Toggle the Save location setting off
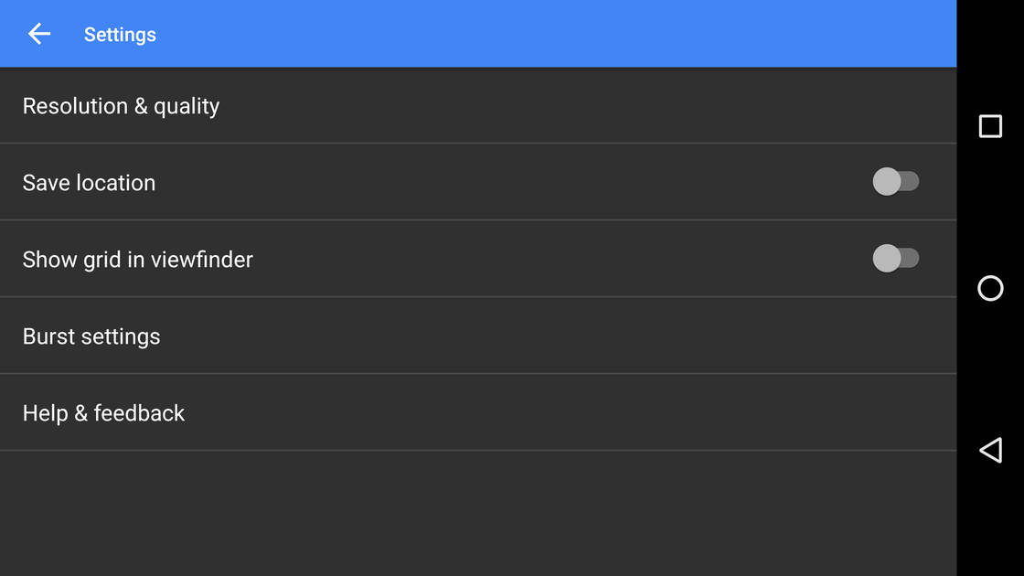 coord(898,181)
